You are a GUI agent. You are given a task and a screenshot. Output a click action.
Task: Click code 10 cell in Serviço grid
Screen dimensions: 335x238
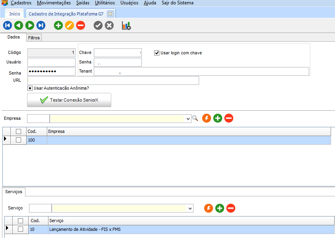pyautogui.click(x=38, y=229)
